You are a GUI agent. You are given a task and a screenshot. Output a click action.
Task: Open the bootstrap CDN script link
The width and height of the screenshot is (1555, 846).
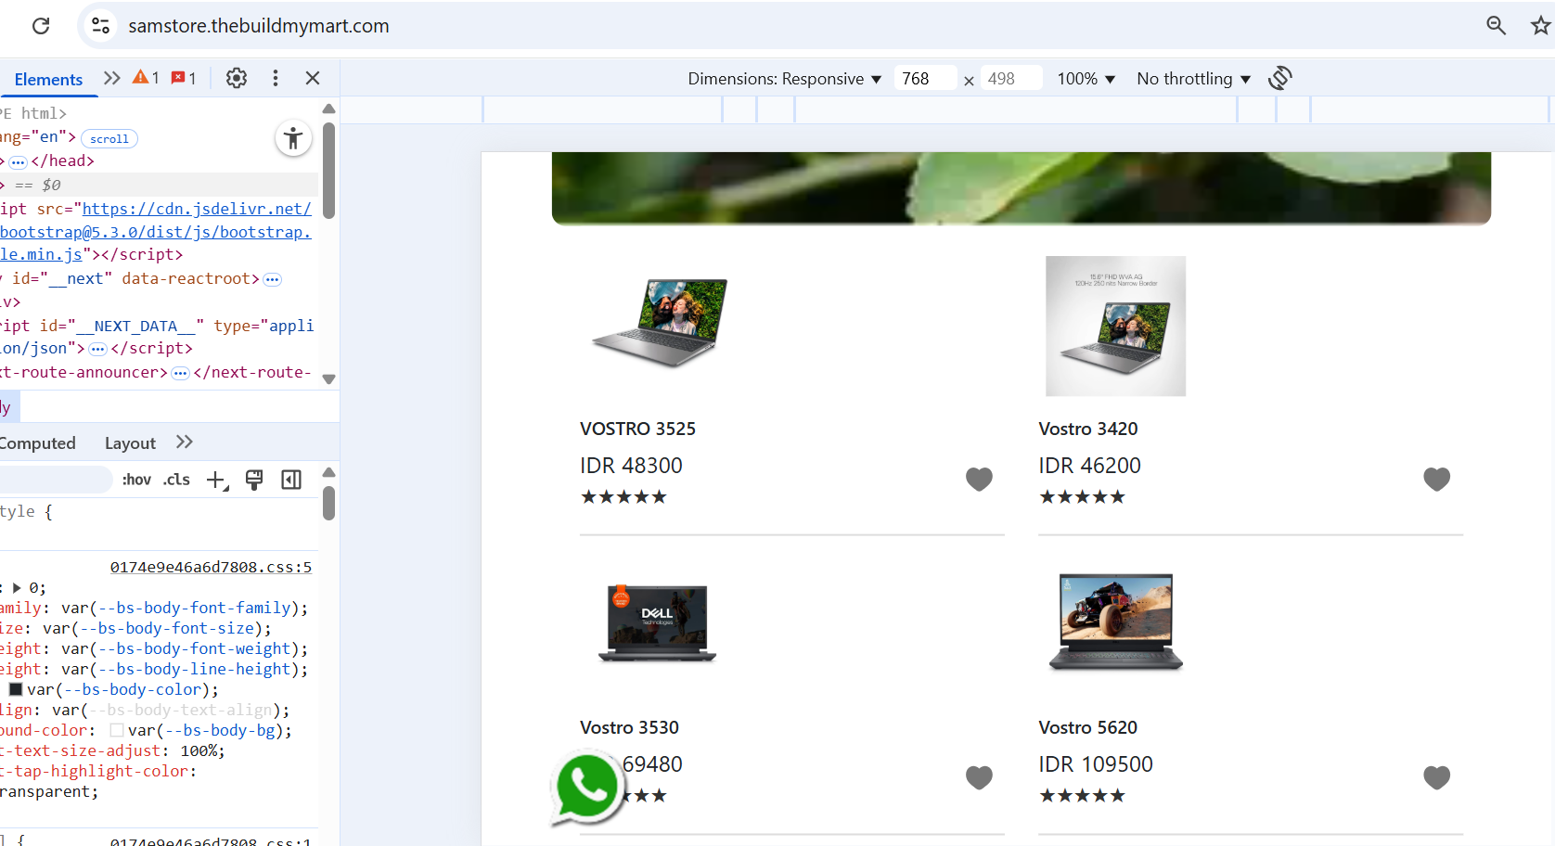(156, 231)
